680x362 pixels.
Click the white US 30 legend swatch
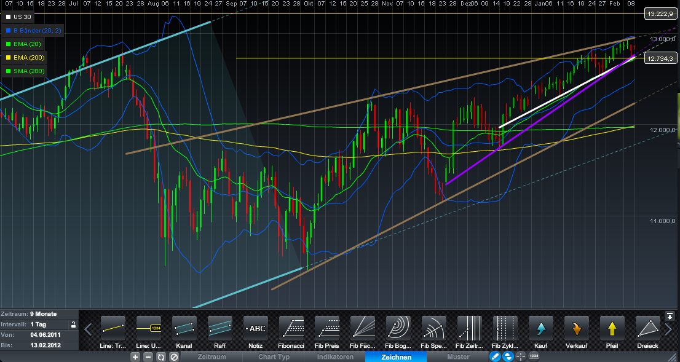[8, 17]
